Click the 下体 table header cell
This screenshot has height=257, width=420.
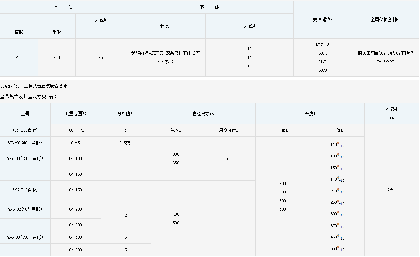point(210,7)
